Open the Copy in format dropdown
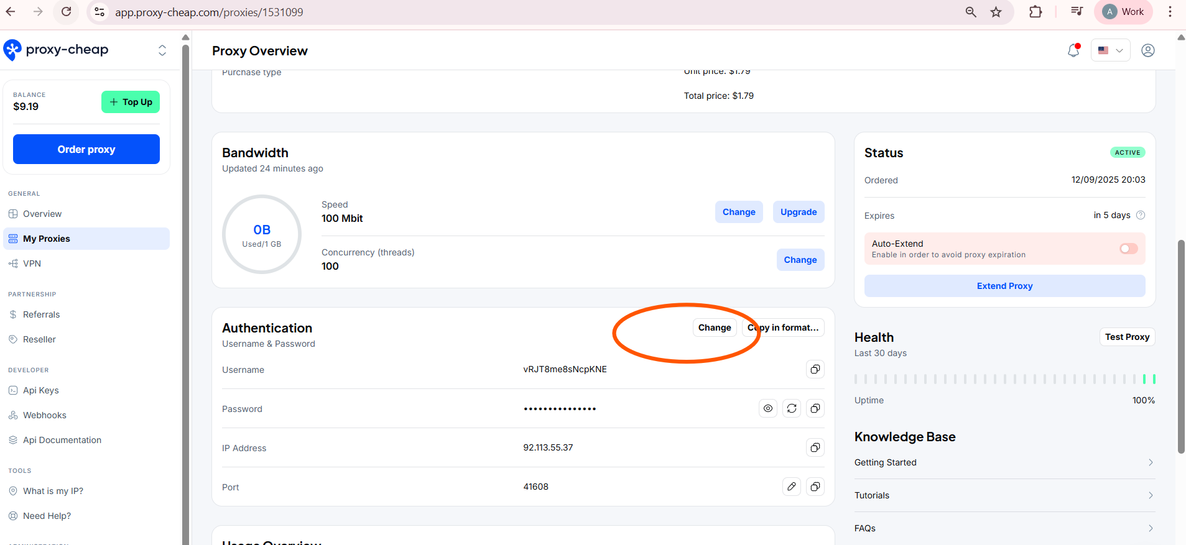The height and width of the screenshot is (545, 1186). click(784, 327)
